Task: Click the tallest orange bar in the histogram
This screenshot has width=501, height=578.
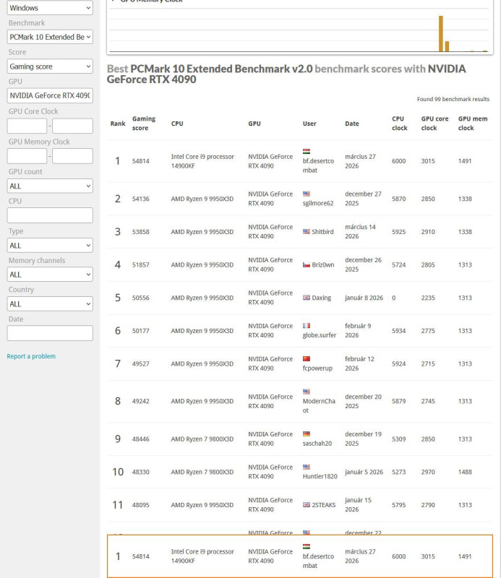Action: (x=440, y=33)
